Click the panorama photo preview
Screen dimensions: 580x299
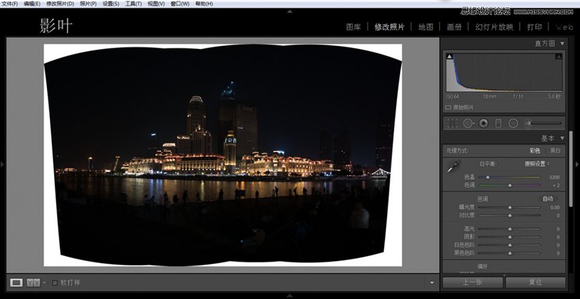222,155
